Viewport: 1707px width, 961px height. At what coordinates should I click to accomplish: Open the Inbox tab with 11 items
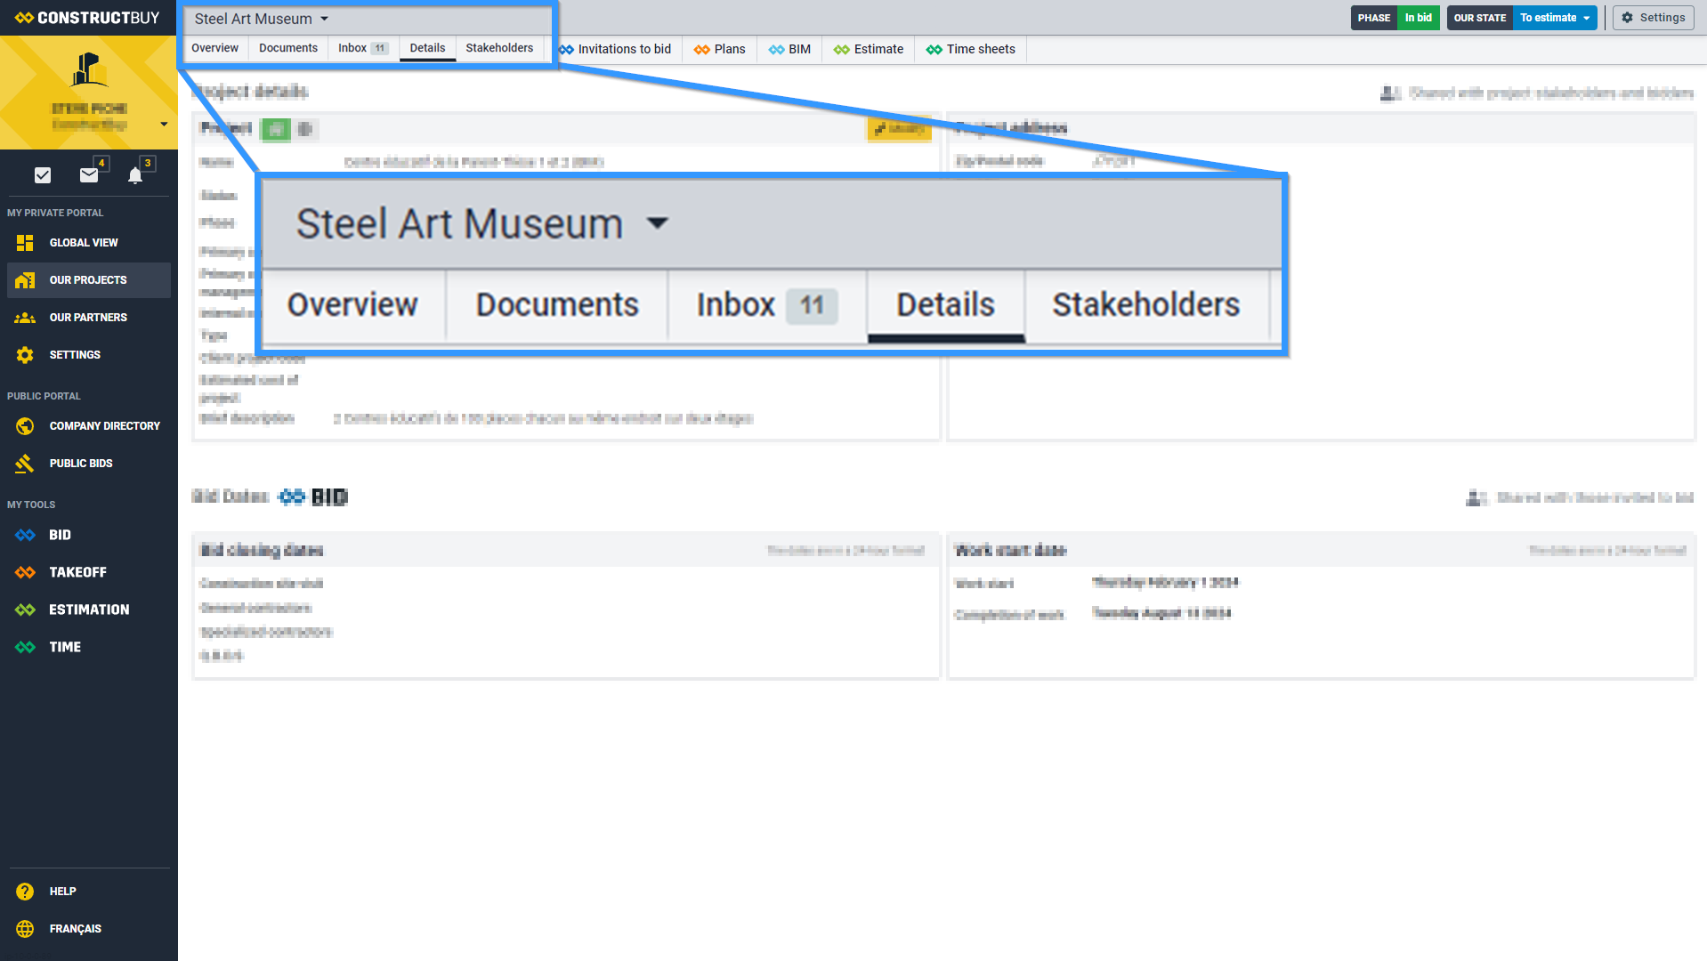click(x=363, y=48)
